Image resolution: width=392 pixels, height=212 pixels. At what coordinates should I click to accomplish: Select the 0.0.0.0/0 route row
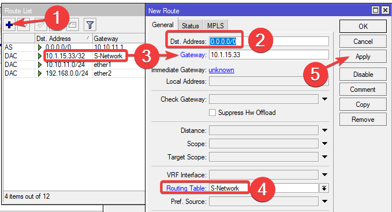point(74,47)
